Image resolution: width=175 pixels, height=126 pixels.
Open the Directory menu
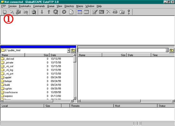[x=69, y=6]
